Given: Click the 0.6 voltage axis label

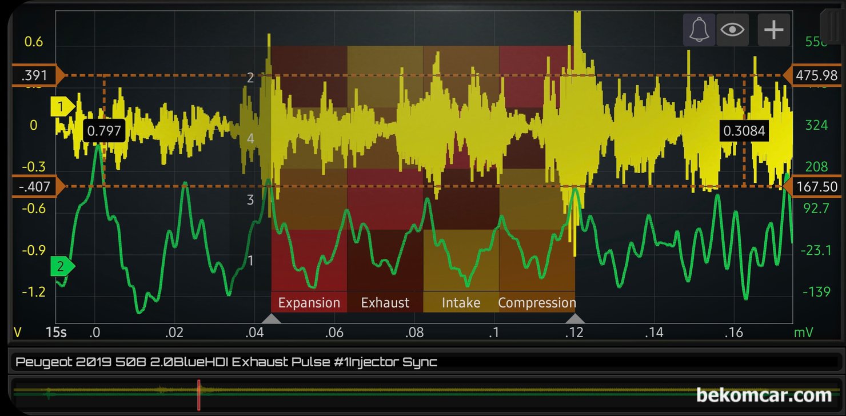Looking at the screenshot, I should coord(34,42).
